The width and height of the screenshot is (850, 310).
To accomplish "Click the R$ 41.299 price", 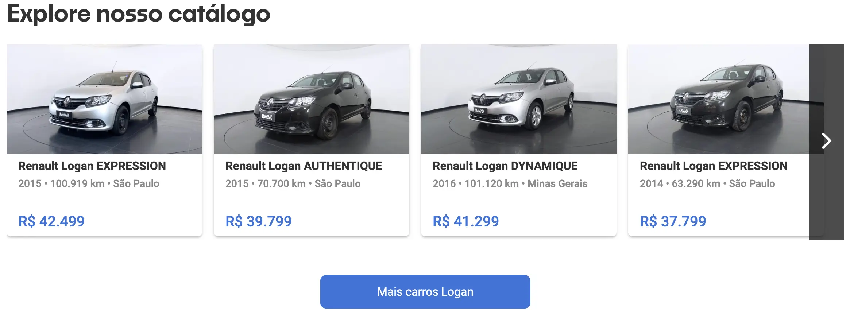I will point(466,221).
